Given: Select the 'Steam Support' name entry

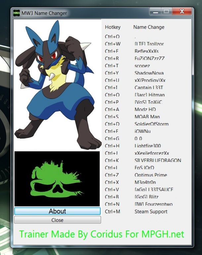Looking at the screenshot, I should pos(151,212).
